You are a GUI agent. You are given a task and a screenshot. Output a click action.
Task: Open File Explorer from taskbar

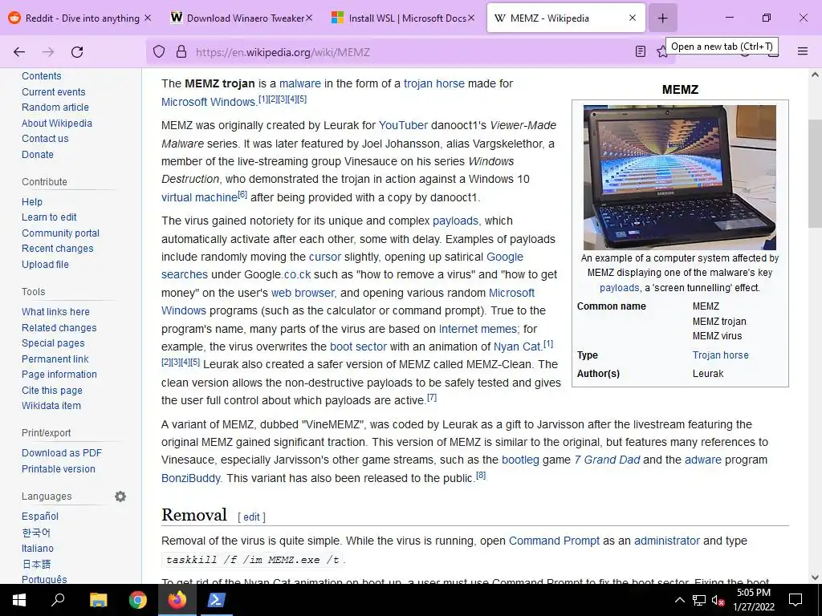(x=98, y=600)
